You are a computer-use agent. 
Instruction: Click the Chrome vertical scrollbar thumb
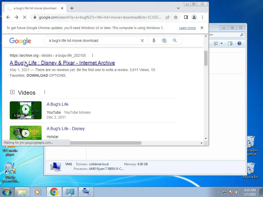tap(206, 58)
